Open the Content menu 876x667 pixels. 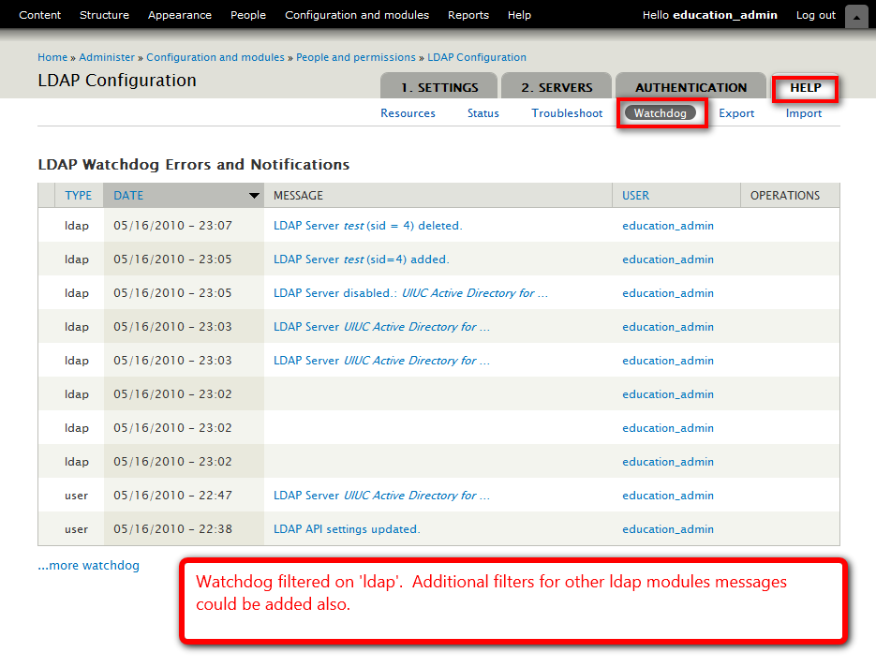pyautogui.click(x=40, y=15)
